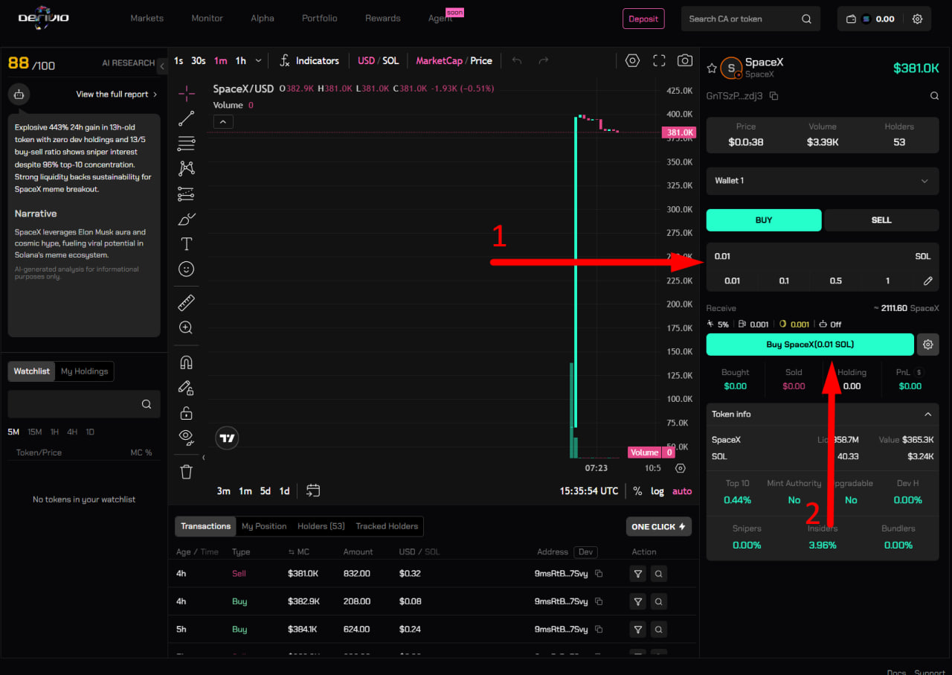Delete drawings with the trash icon
Screen dimensions: 952x675
[x=187, y=471]
